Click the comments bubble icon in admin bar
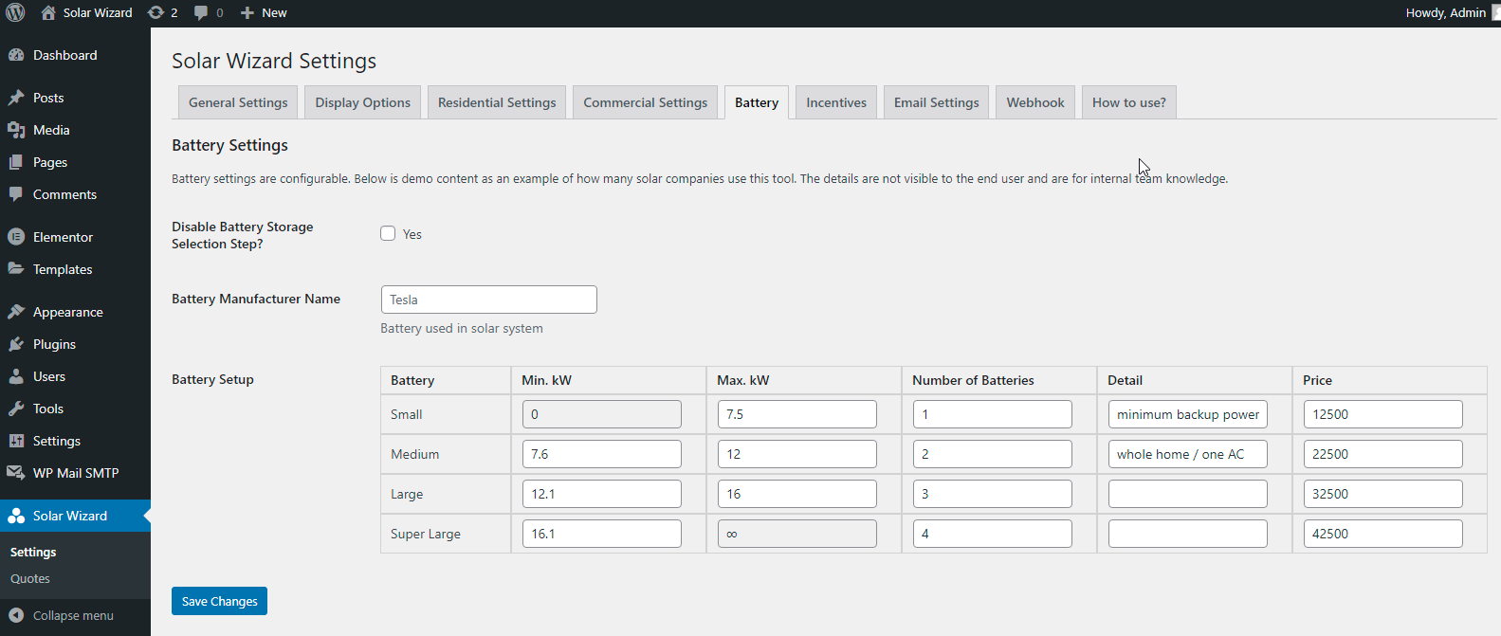The image size is (1501, 636). pyautogui.click(x=201, y=12)
